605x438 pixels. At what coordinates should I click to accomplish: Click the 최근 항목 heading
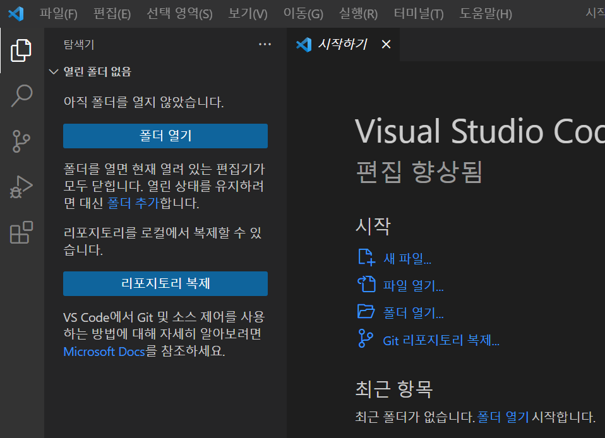pyautogui.click(x=394, y=388)
